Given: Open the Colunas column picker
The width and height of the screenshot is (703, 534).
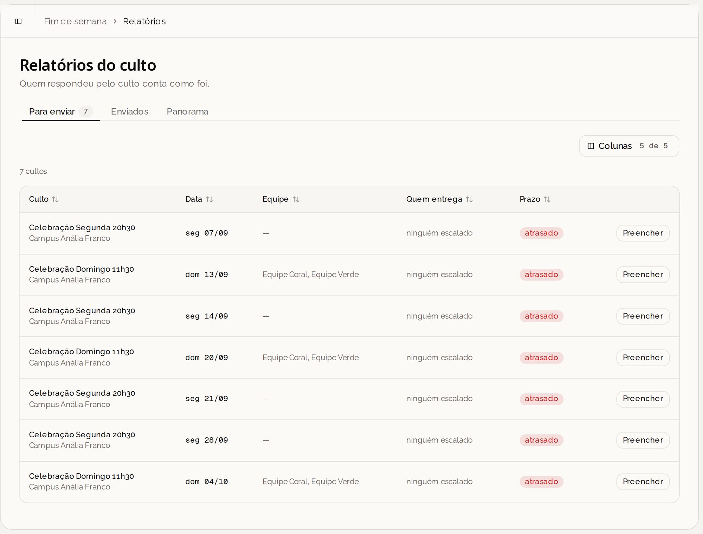Looking at the screenshot, I should point(629,146).
